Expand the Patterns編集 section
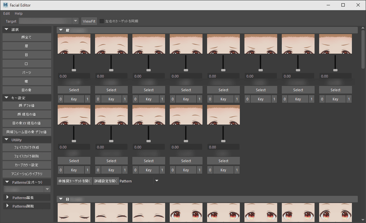 click(x=7, y=198)
